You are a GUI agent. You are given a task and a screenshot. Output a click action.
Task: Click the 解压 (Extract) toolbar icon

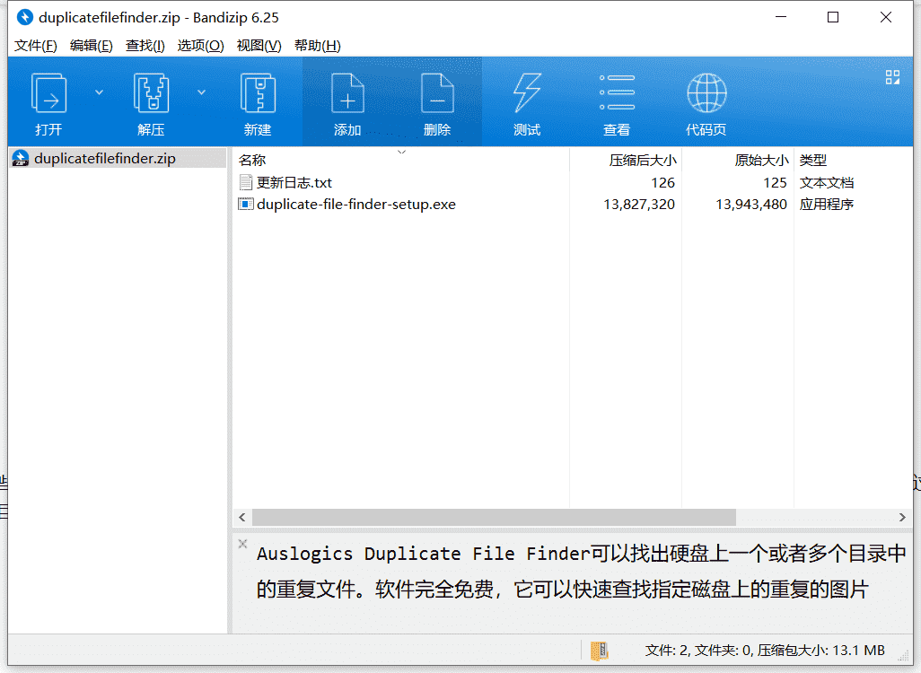point(151,93)
